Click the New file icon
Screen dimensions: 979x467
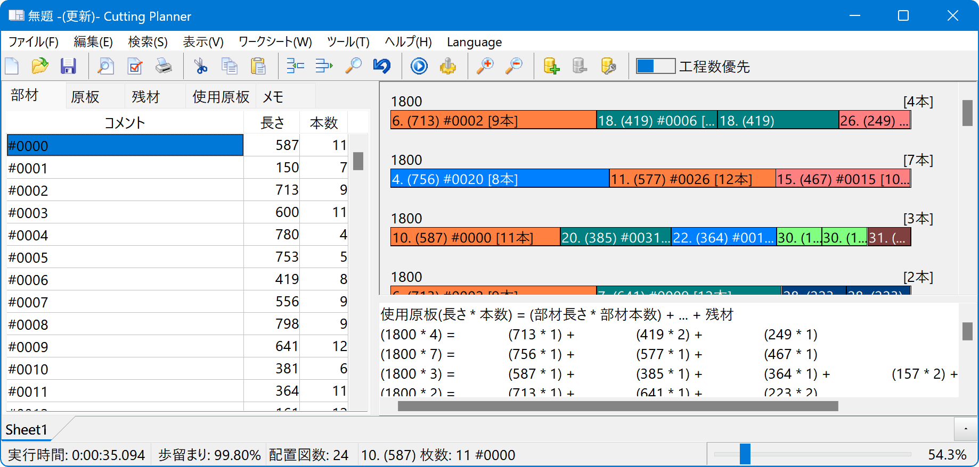pyautogui.click(x=12, y=66)
